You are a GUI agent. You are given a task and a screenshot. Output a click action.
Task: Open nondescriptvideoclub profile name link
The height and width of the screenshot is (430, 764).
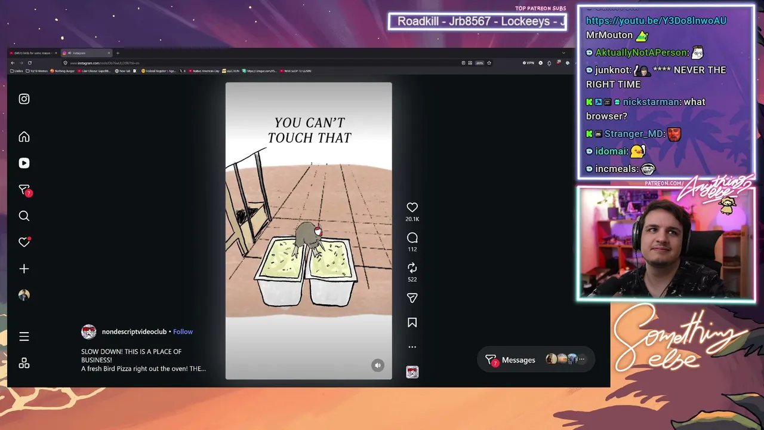click(x=134, y=331)
